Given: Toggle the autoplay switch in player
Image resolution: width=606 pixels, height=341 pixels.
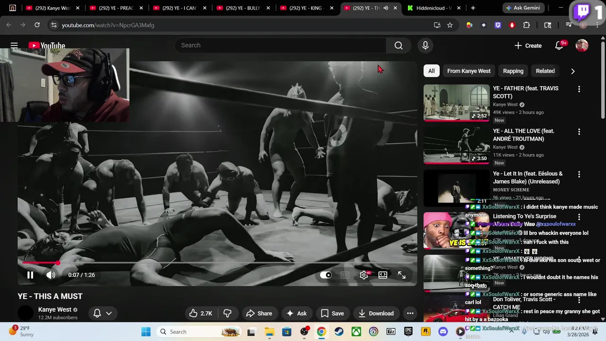Looking at the screenshot, I should click(x=326, y=275).
